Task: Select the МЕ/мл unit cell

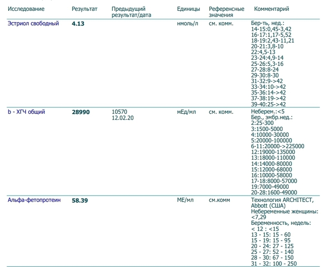Action: (185, 200)
